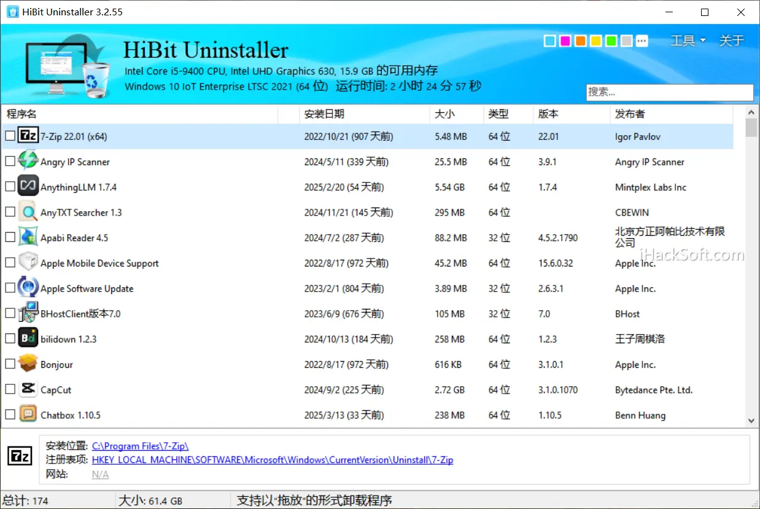
Task: Click the 5.54 GB size cell
Action: pos(450,187)
